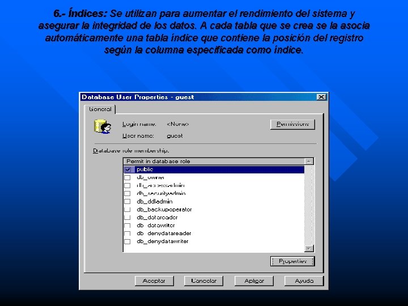Enable the db_accessadmin role checkbox
Image resolution: width=408 pixels, height=306 pixels.
point(127,186)
